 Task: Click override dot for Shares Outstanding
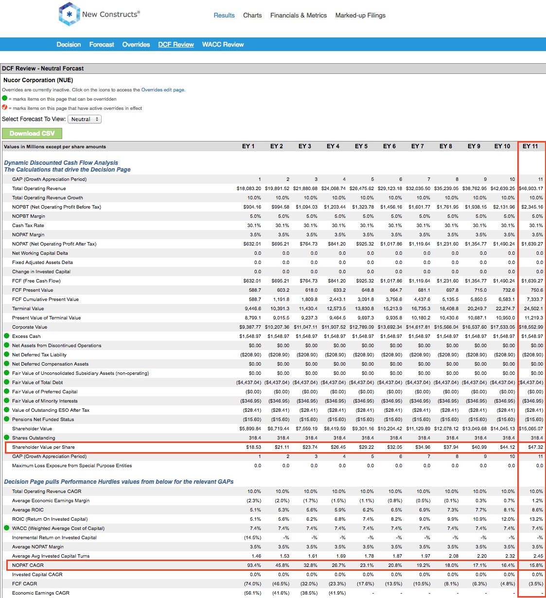(x=7, y=438)
